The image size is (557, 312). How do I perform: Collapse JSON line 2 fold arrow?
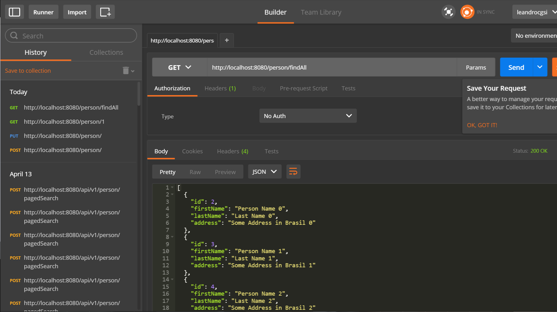172,195
